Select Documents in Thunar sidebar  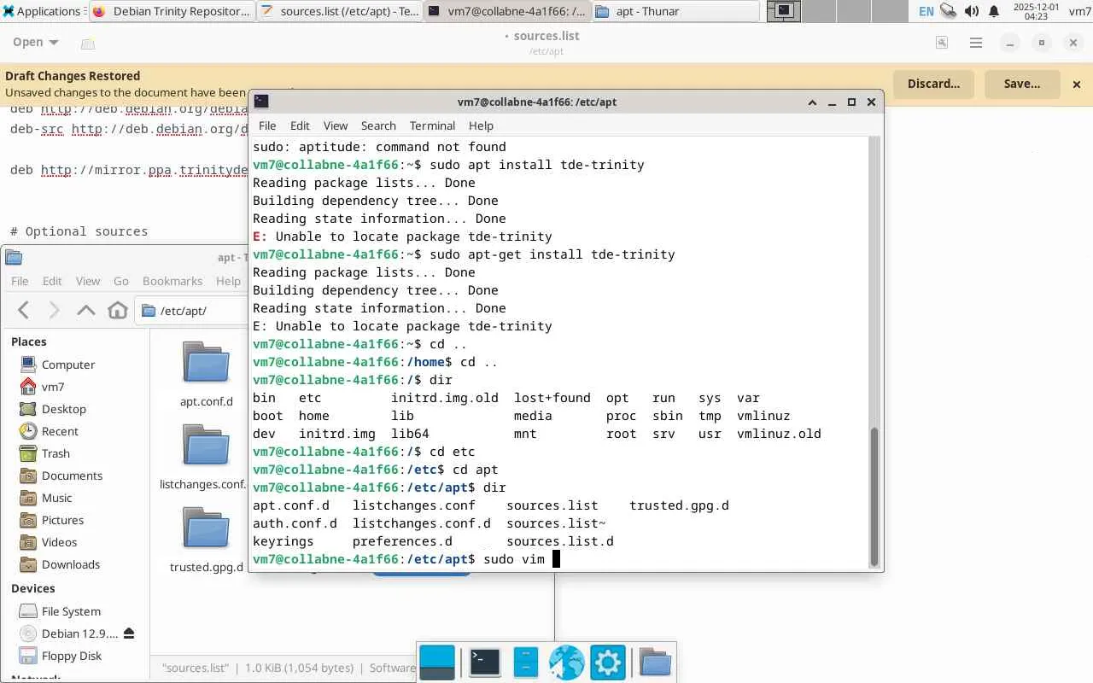pos(72,476)
